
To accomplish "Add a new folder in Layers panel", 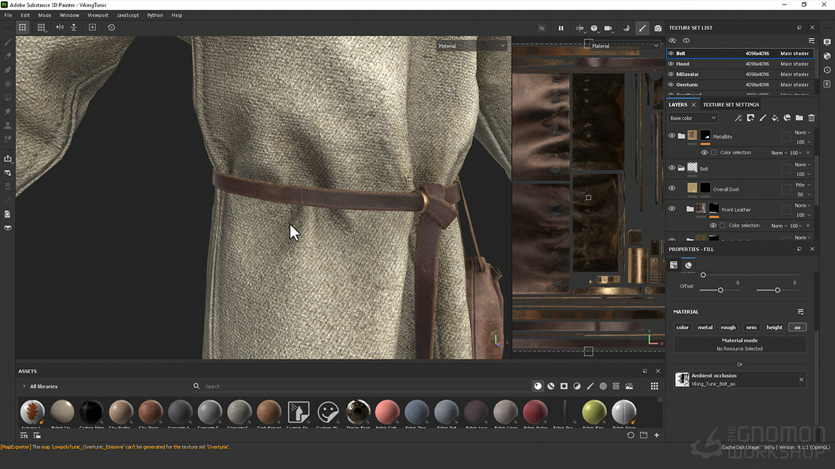I will (x=799, y=118).
